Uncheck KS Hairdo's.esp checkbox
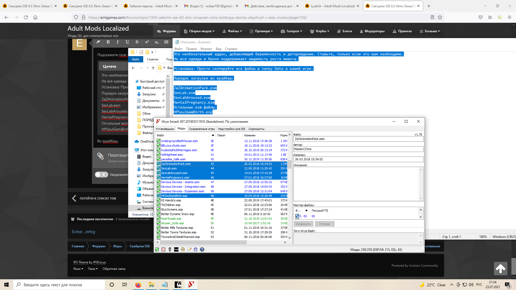 coord(159,200)
